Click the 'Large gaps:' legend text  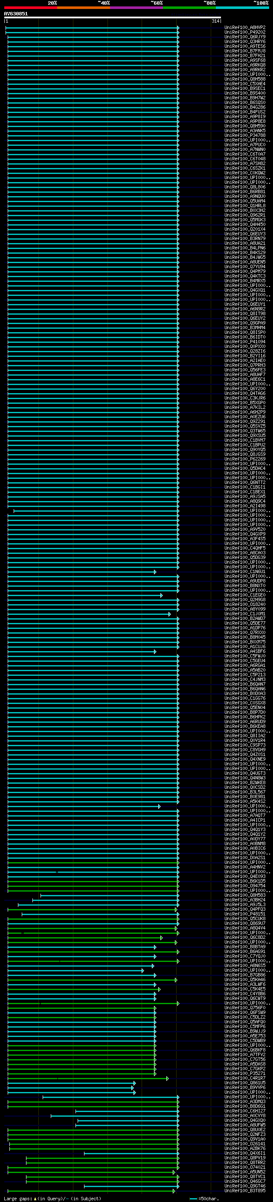[18, 1198]
